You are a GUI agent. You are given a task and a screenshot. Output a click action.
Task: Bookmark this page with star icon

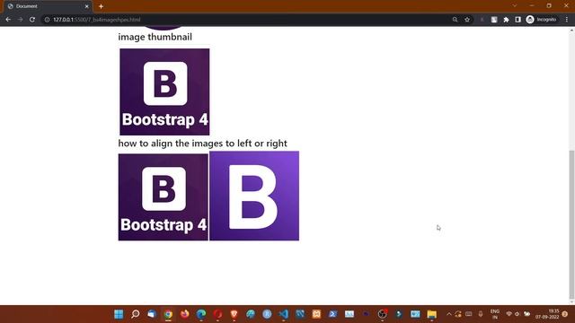point(467,20)
